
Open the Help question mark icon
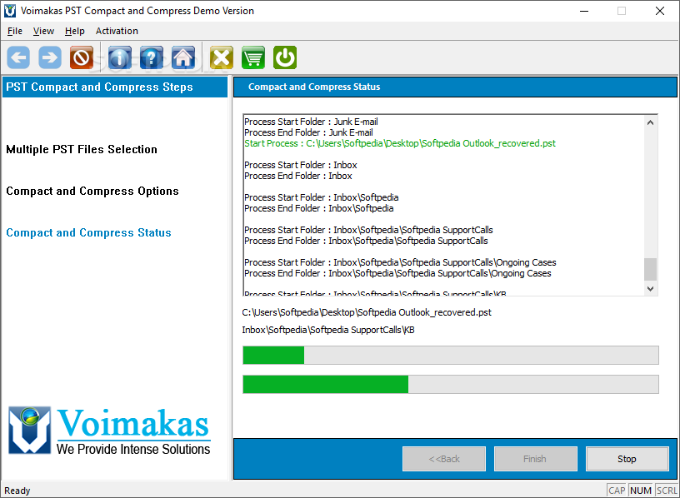152,57
